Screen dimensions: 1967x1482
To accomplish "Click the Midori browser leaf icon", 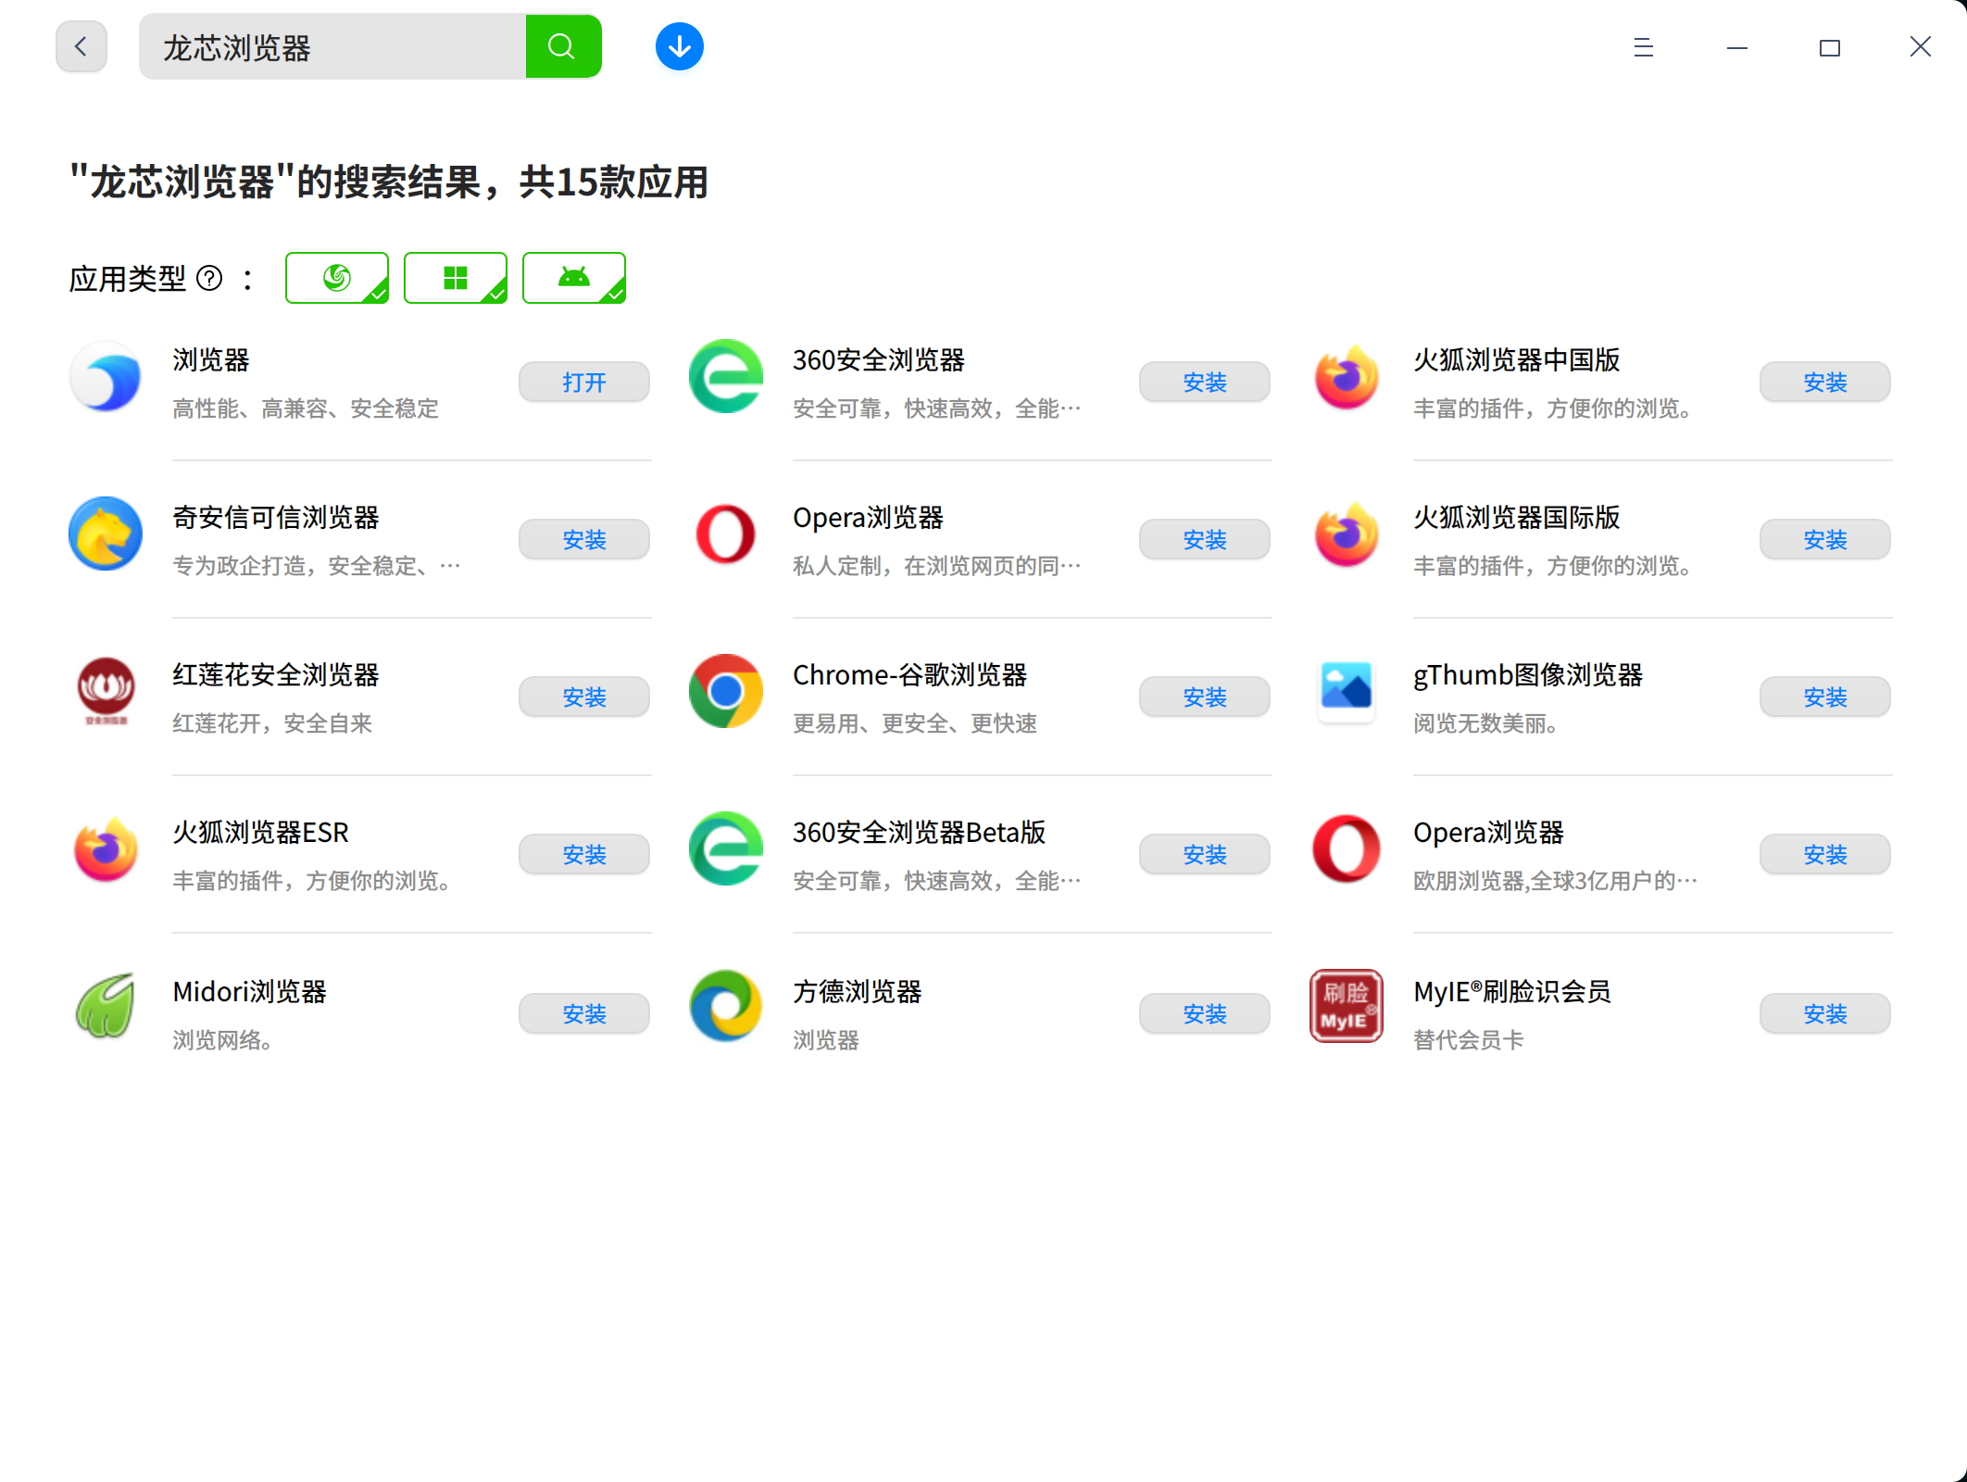I will (106, 1006).
